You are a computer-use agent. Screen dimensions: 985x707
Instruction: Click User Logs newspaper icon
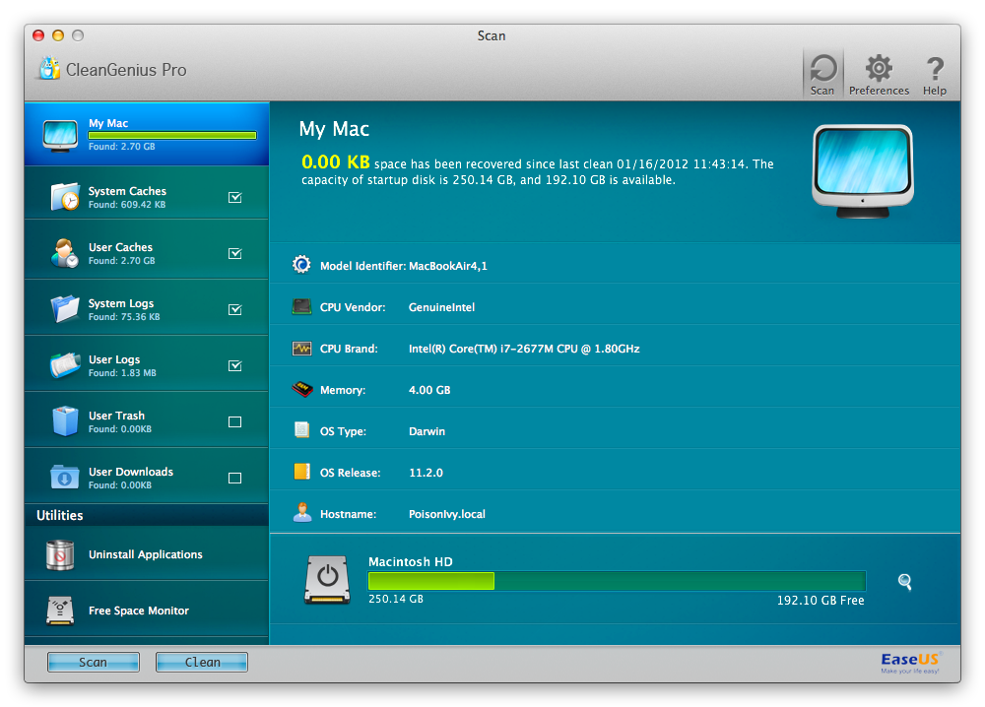click(x=65, y=365)
